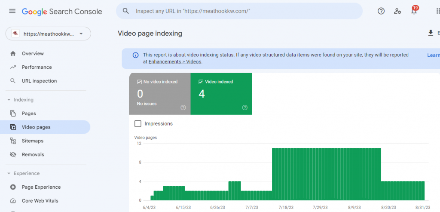Click the blue info circle icon
Screen dimensions: 440x212
pyautogui.click(x=135, y=55)
